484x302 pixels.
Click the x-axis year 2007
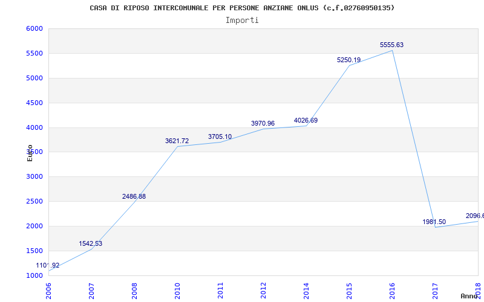pos(92,291)
